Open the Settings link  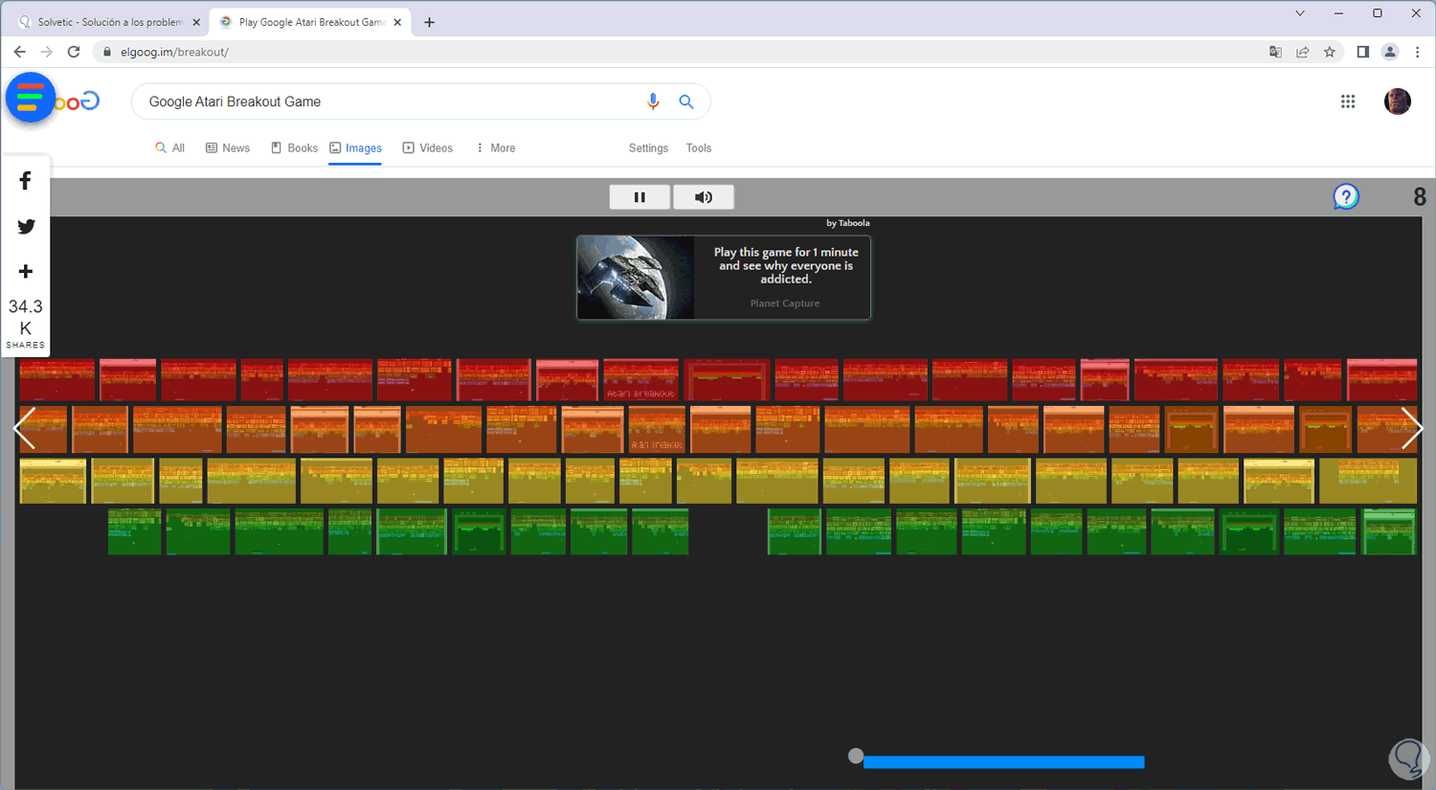pyautogui.click(x=648, y=148)
